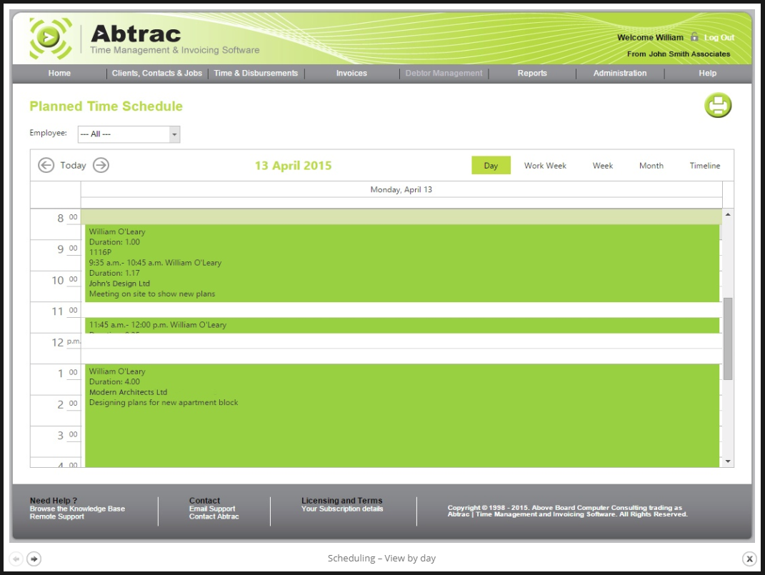
Task: Click the schedule vertical scrollbar thumb
Action: 728,339
